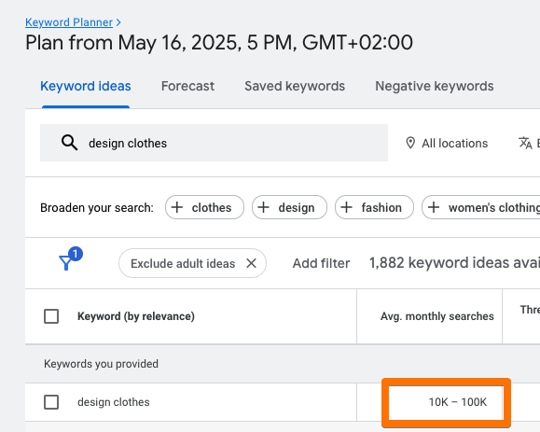
Task: Edit the 'design clothes' search field
Action: [214, 143]
